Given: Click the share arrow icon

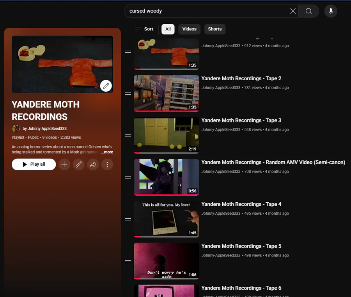Looking at the screenshot, I should pos(93,164).
